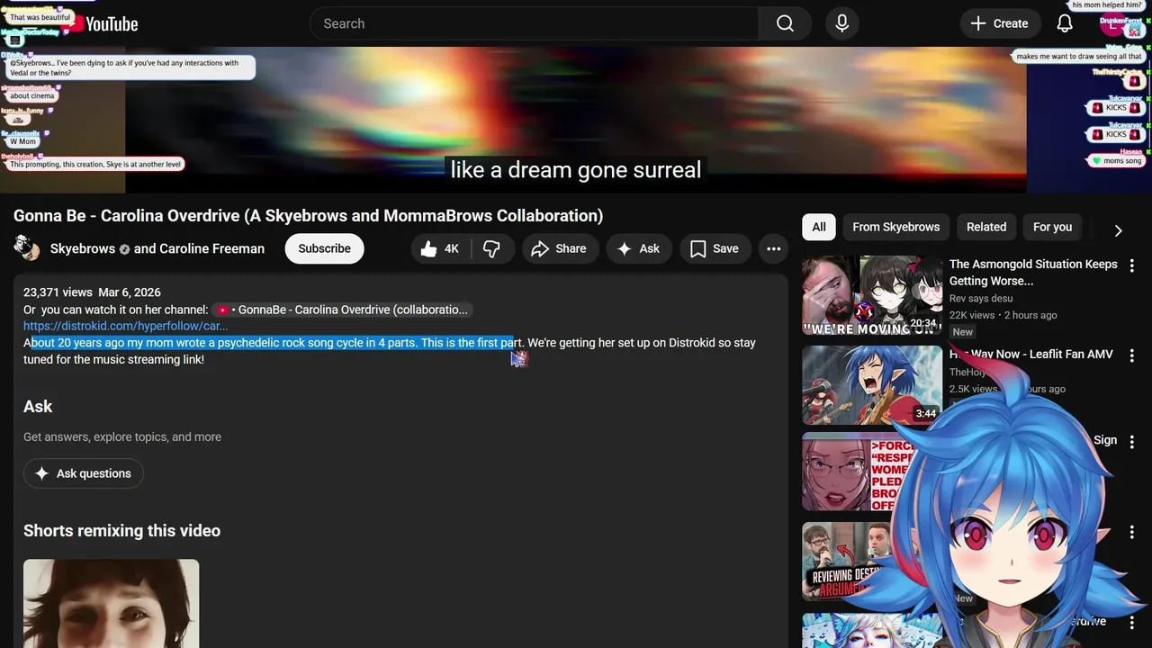Open the Leaflit Fan AMV thumbnail
This screenshot has height=648, width=1152.
pos(872,385)
